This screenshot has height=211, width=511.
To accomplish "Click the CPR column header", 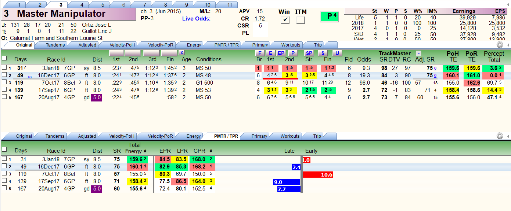I will [199, 151].
